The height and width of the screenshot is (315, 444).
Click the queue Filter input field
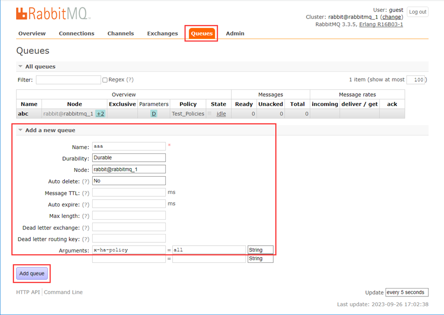coord(68,80)
